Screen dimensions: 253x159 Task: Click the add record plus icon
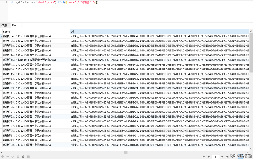[x=2, y=157]
